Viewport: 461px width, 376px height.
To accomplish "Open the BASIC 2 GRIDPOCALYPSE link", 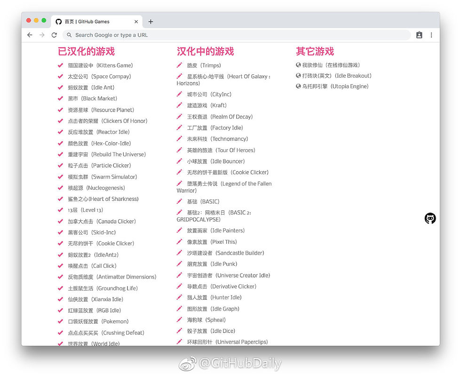I will pos(214,216).
